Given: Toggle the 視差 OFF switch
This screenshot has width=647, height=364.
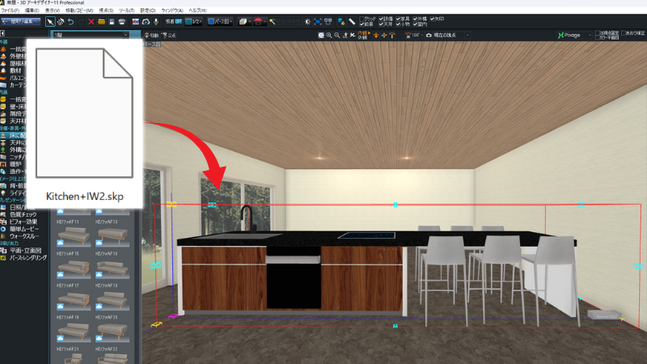Looking at the screenshot, I should click(x=174, y=22).
